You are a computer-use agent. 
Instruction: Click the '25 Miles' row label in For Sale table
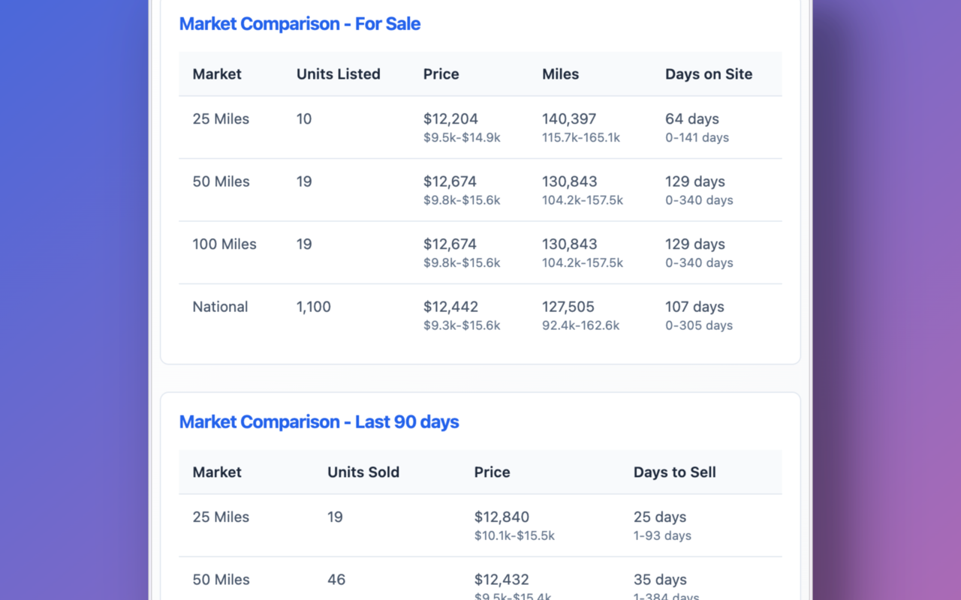[221, 119]
